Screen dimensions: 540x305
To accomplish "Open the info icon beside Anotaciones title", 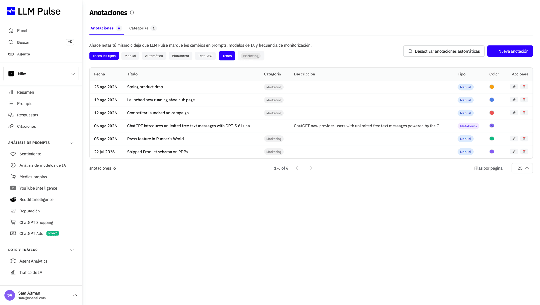I will pyautogui.click(x=132, y=13).
